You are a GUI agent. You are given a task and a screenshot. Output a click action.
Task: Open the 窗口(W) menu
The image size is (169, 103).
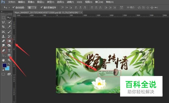click(x=99, y=2)
